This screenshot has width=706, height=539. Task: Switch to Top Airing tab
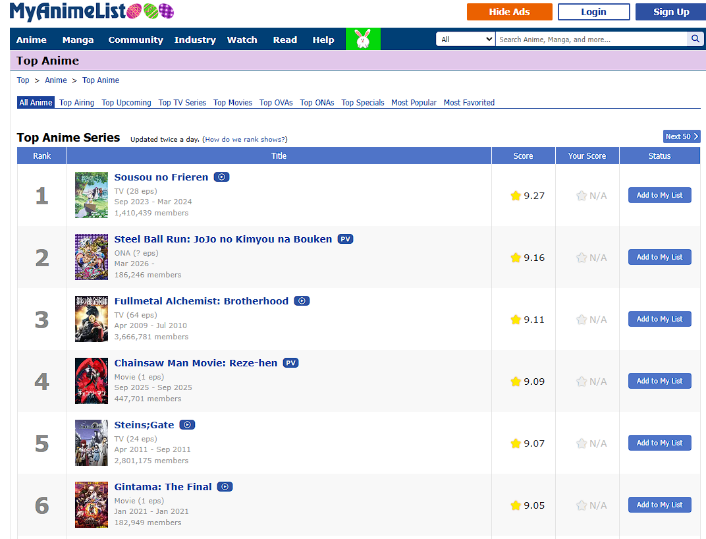(76, 102)
